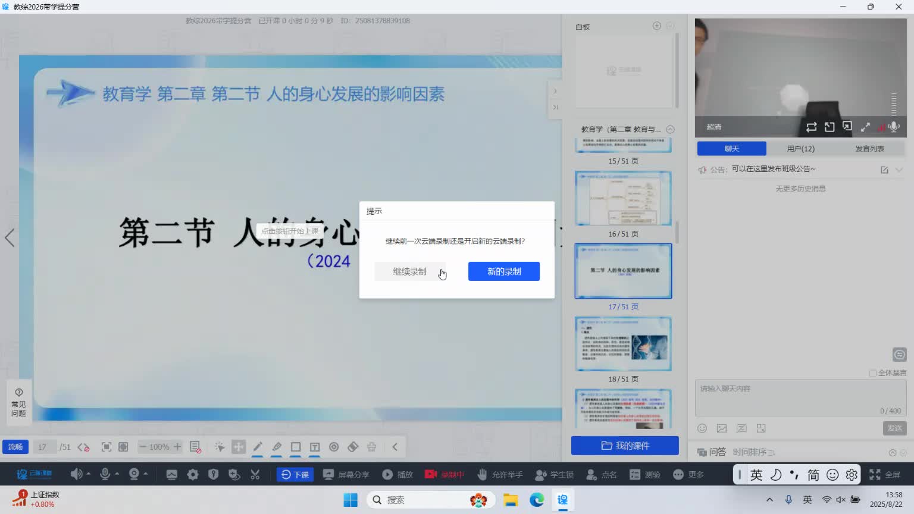Switch to the 用户(12) tab
914x514 pixels.
click(x=800, y=148)
